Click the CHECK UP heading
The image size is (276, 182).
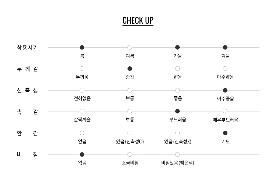138,21
